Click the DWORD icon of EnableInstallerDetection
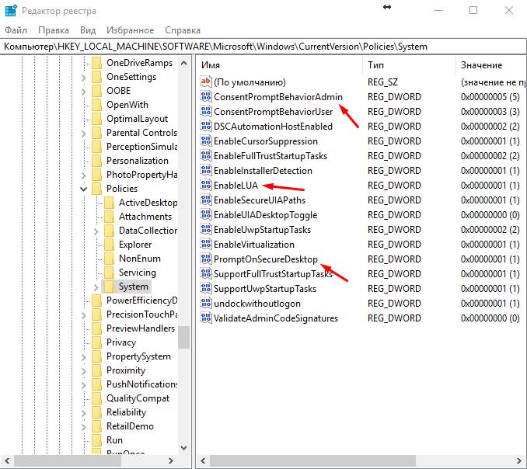 click(206, 171)
